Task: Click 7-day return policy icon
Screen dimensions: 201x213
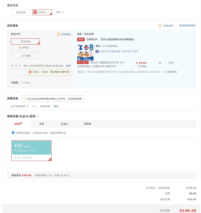Action: 97,51
